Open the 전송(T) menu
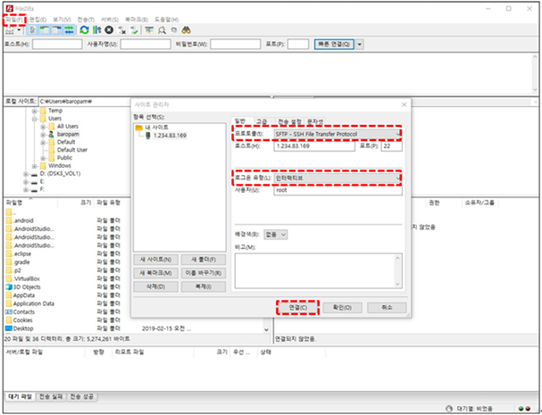Viewport: 542px width, 415px height. [86, 20]
